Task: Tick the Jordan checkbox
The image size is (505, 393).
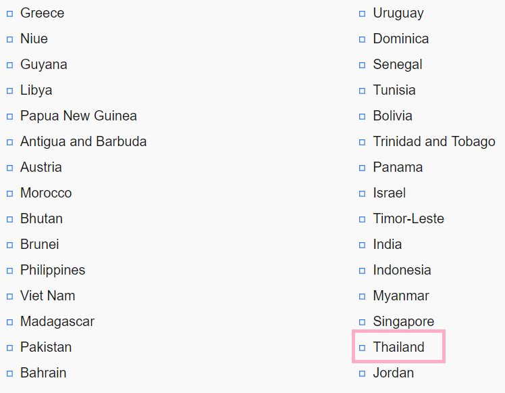Action: [363, 373]
